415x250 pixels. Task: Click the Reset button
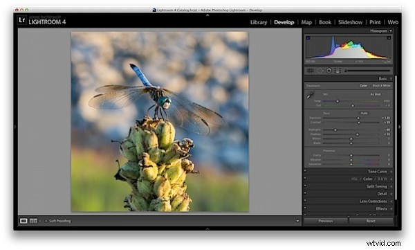tap(371, 221)
